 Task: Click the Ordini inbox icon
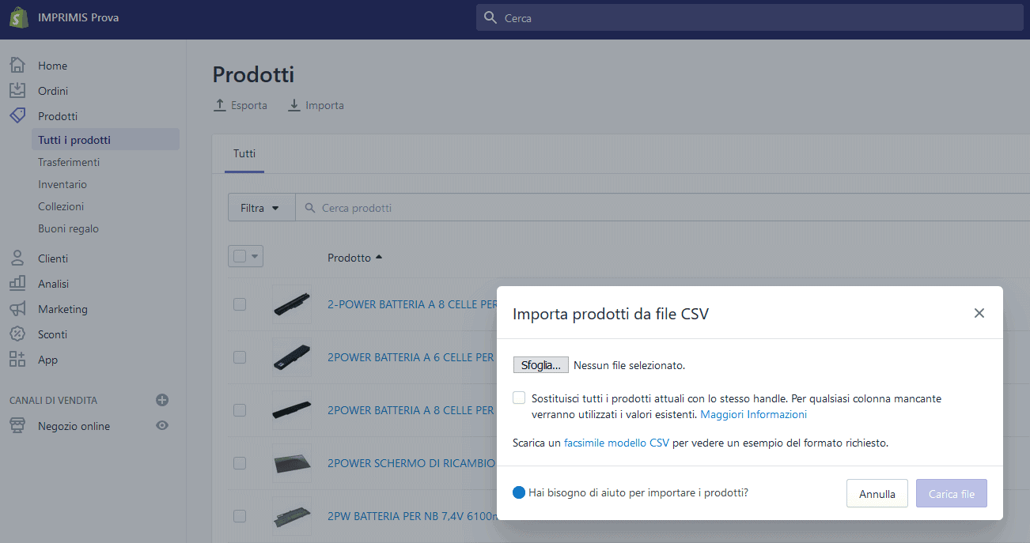point(17,91)
